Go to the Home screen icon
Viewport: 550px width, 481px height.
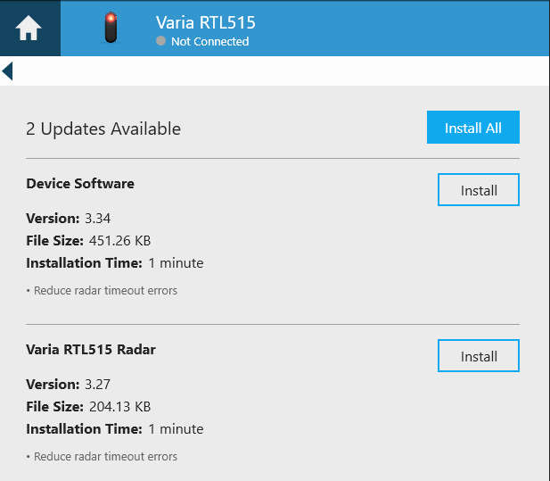pyautogui.click(x=29, y=29)
